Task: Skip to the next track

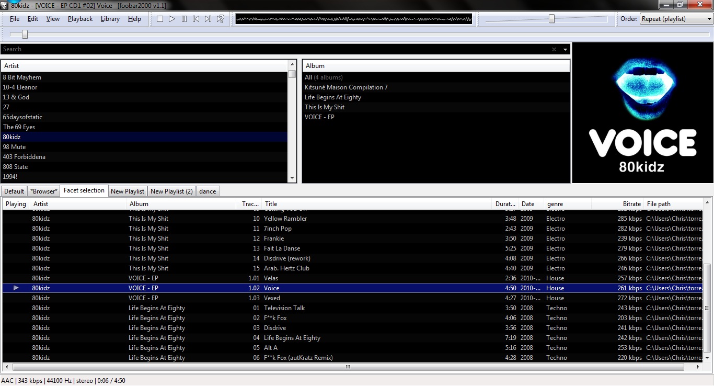Action: (208, 19)
